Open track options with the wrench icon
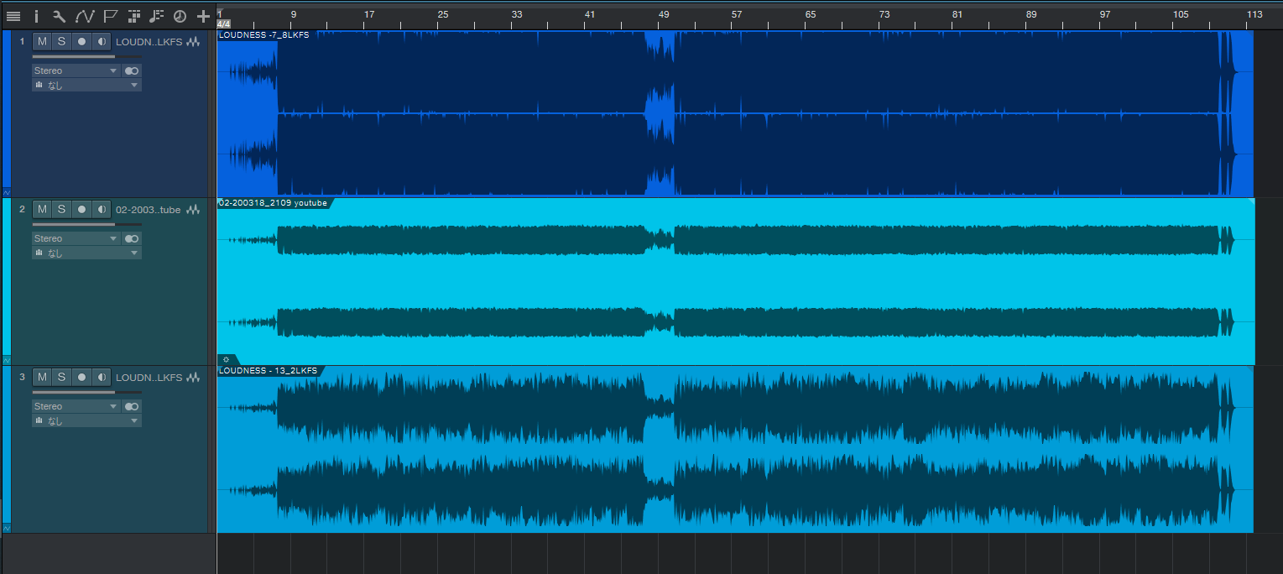This screenshot has height=574, width=1283. [59, 16]
